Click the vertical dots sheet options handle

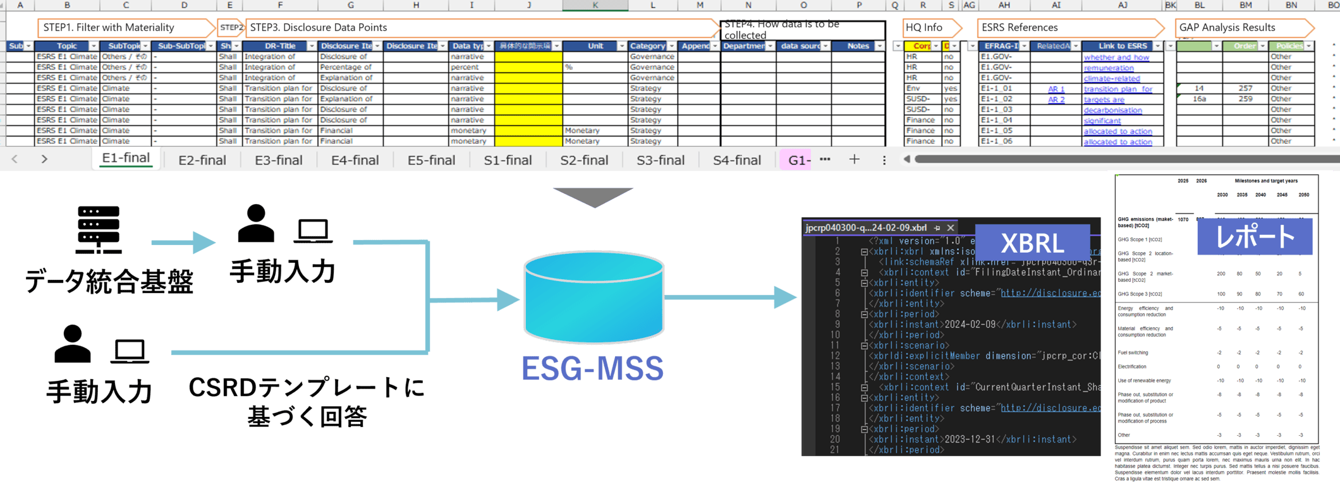884,160
